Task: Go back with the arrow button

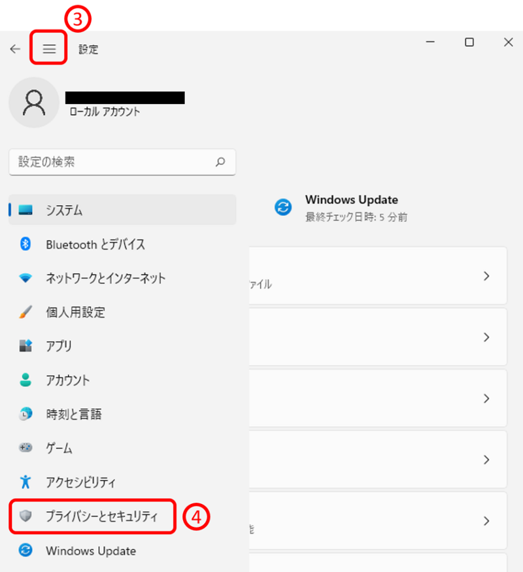Action: [15, 48]
